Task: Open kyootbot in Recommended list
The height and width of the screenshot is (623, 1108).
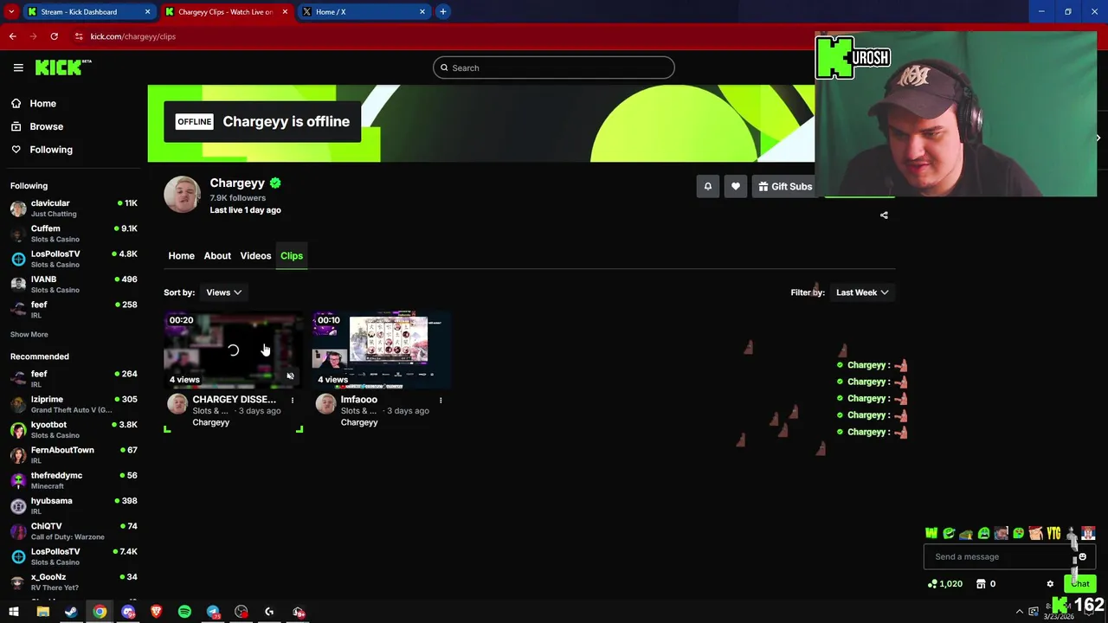Action: point(74,429)
